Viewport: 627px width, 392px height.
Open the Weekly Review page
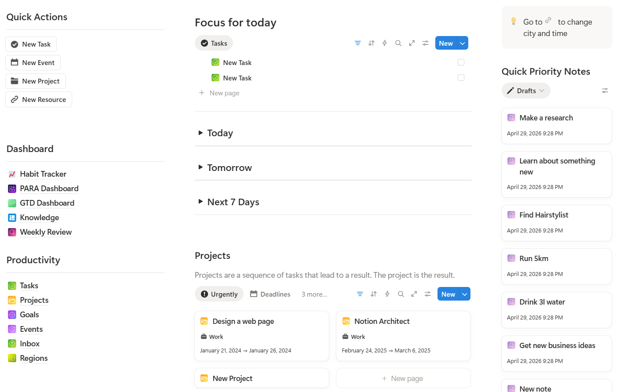click(45, 232)
